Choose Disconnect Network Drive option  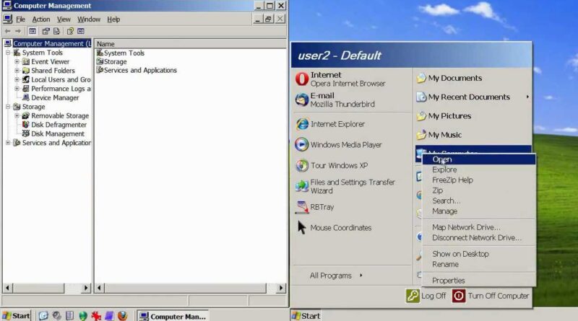(x=478, y=238)
